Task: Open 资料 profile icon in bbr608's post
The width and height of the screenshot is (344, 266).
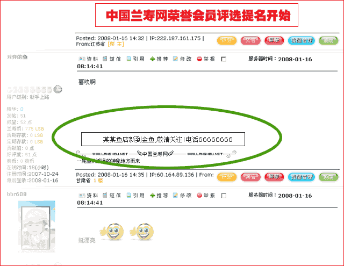Action: (82, 195)
